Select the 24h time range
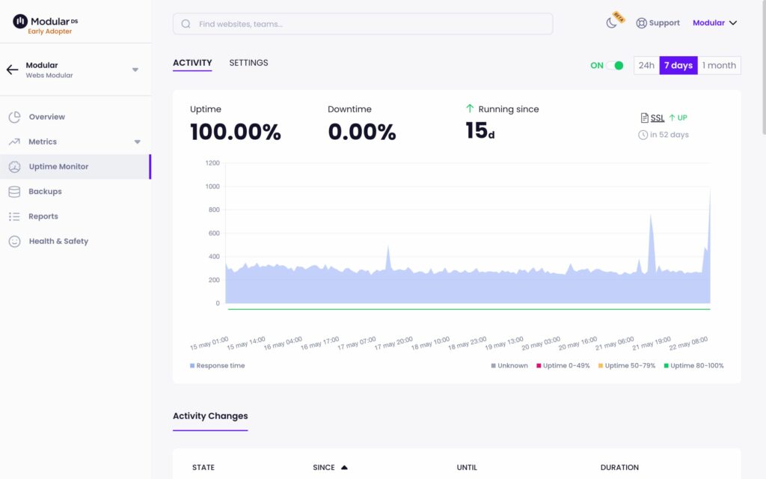This screenshot has width=766, height=479. (x=646, y=66)
